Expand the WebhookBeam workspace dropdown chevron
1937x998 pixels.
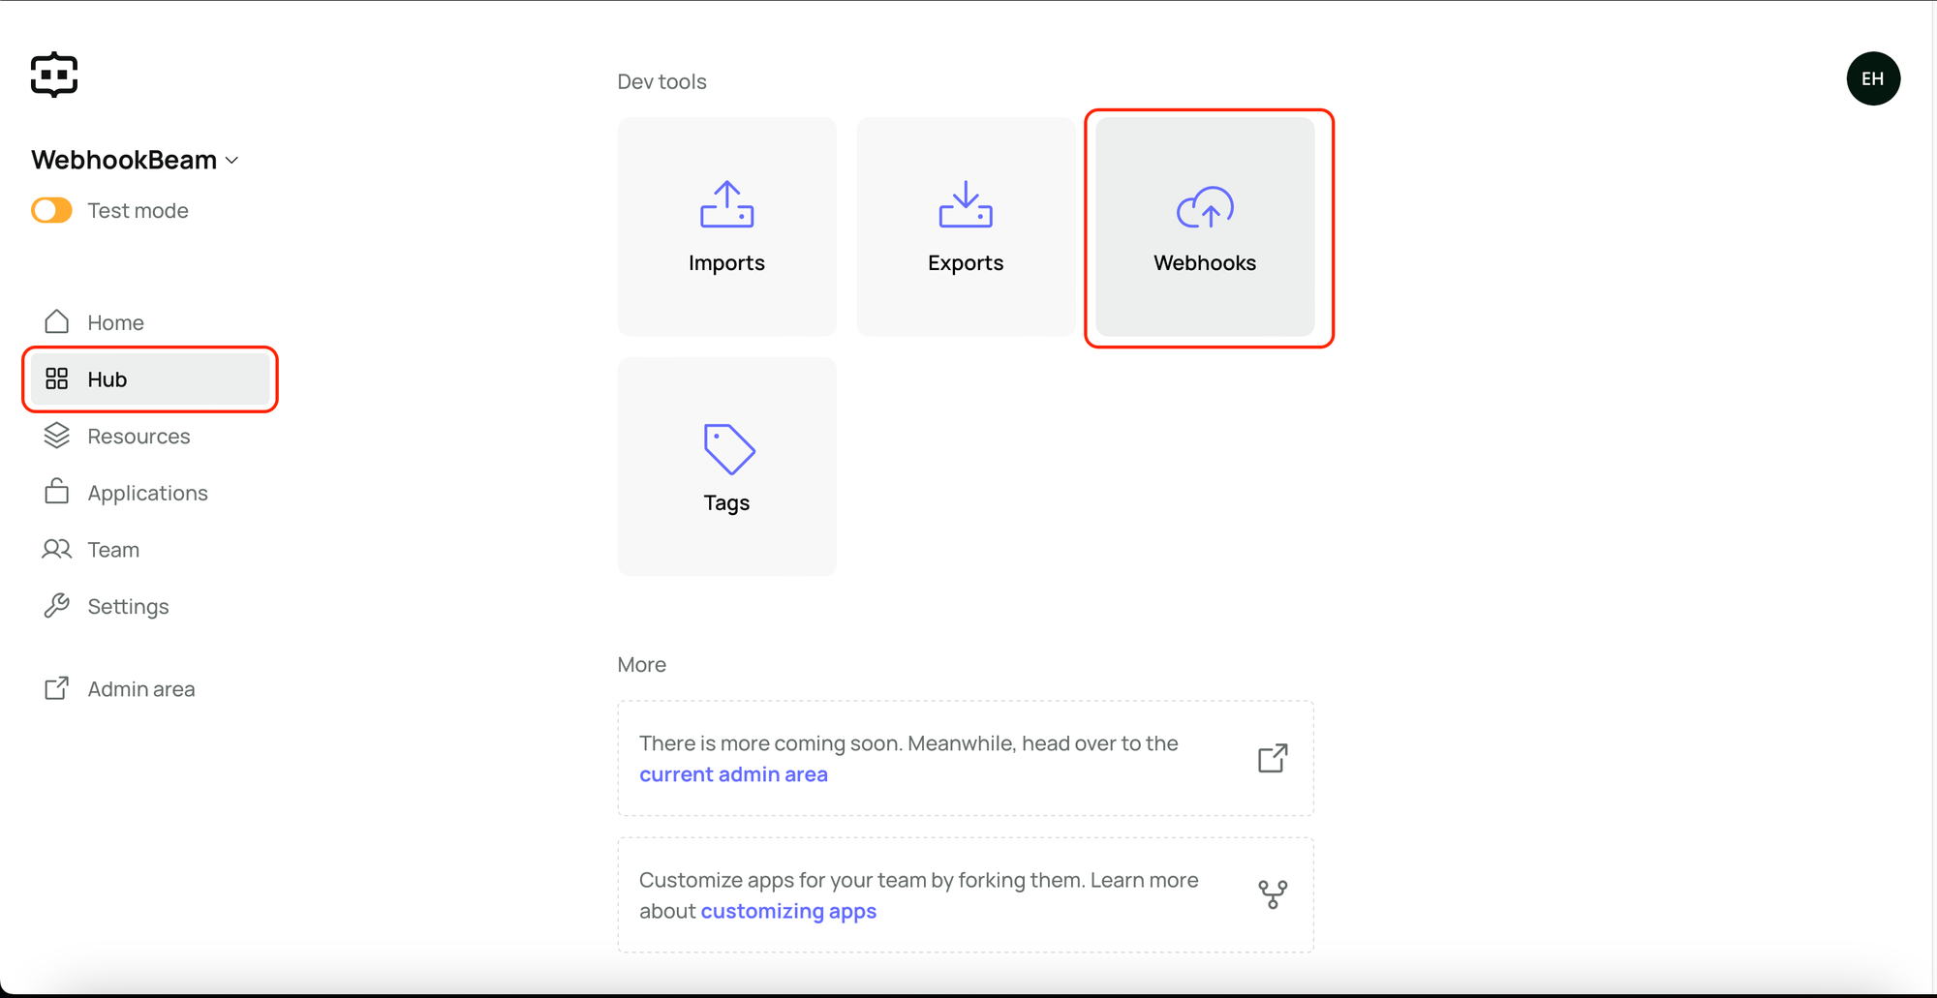(232, 161)
